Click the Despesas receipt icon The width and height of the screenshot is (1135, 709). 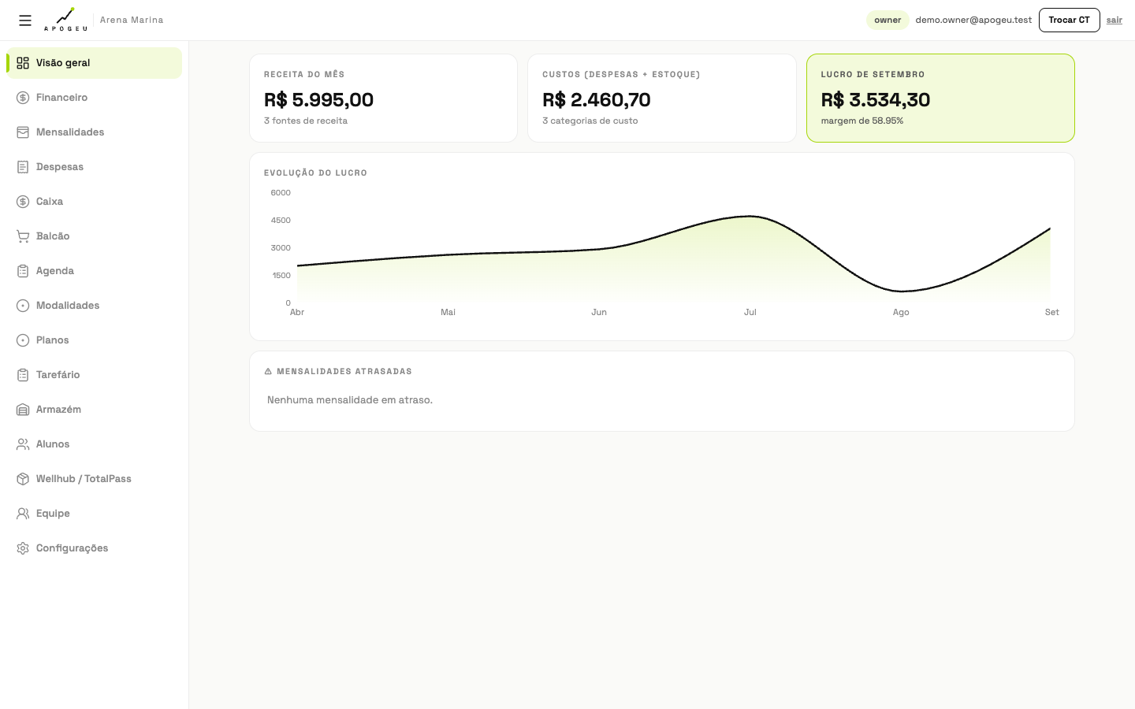click(23, 167)
